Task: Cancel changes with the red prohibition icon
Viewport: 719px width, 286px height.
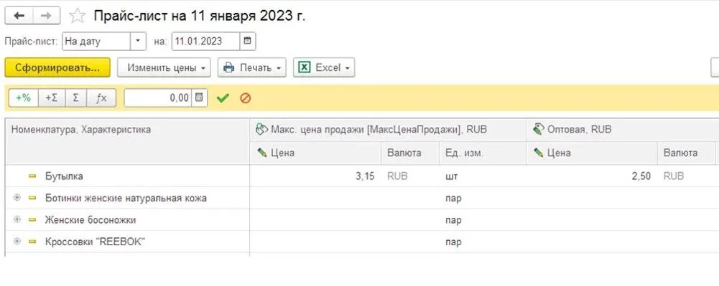Action: pyautogui.click(x=246, y=98)
